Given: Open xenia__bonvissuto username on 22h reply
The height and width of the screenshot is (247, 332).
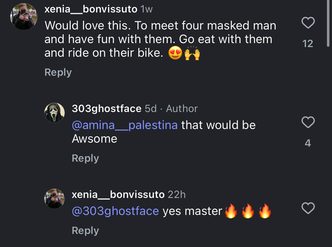Looking at the screenshot, I should 118,195.
